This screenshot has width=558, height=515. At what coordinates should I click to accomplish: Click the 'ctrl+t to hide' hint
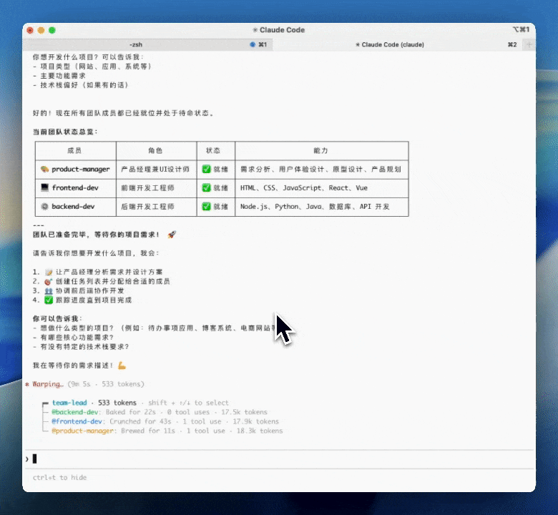click(59, 478)
